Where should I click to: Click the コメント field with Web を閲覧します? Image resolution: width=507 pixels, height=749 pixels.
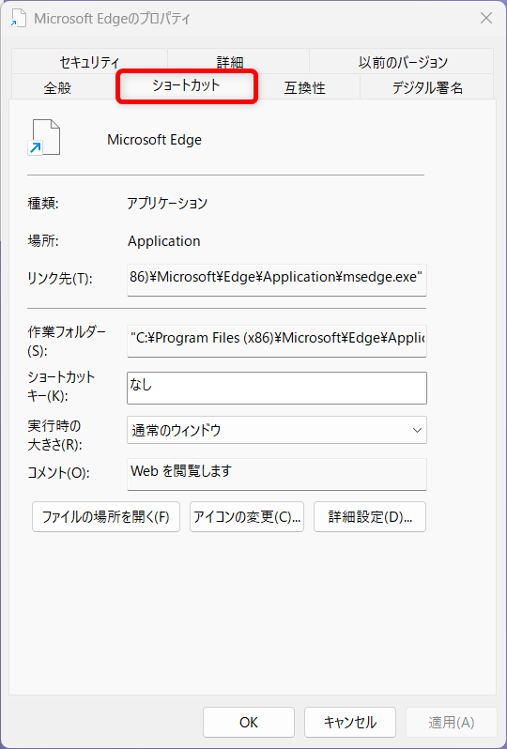click(277, 474)
